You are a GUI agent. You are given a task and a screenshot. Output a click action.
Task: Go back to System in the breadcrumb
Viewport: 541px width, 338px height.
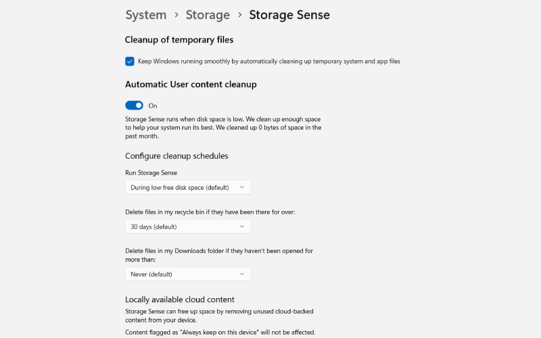(145, 15)
